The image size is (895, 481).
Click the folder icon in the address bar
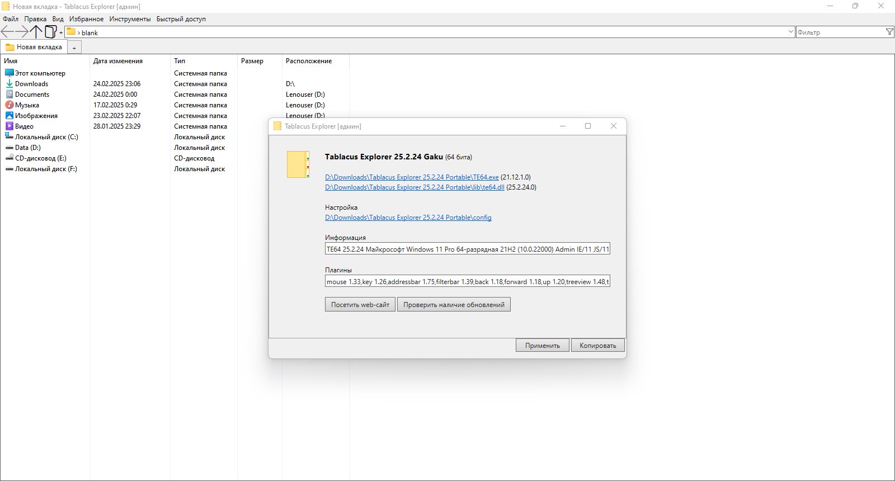pyautogui.click(x=71, y=32)
